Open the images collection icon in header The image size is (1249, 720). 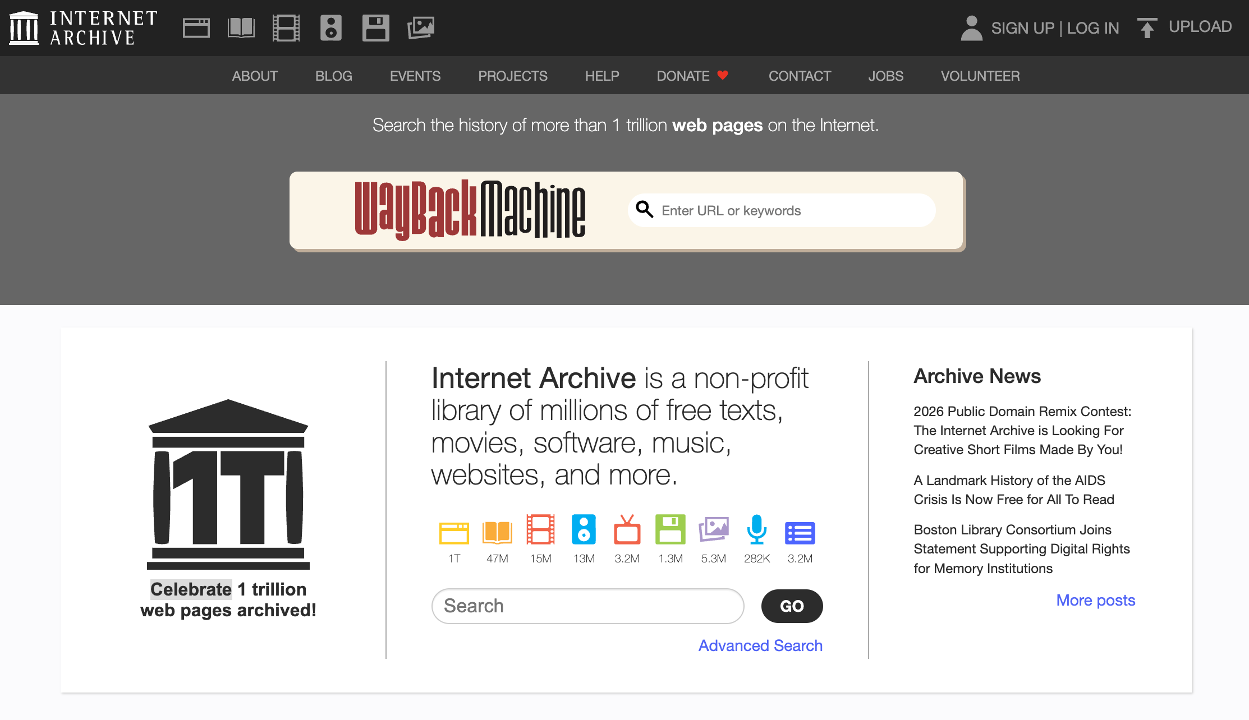click(421, 27)
